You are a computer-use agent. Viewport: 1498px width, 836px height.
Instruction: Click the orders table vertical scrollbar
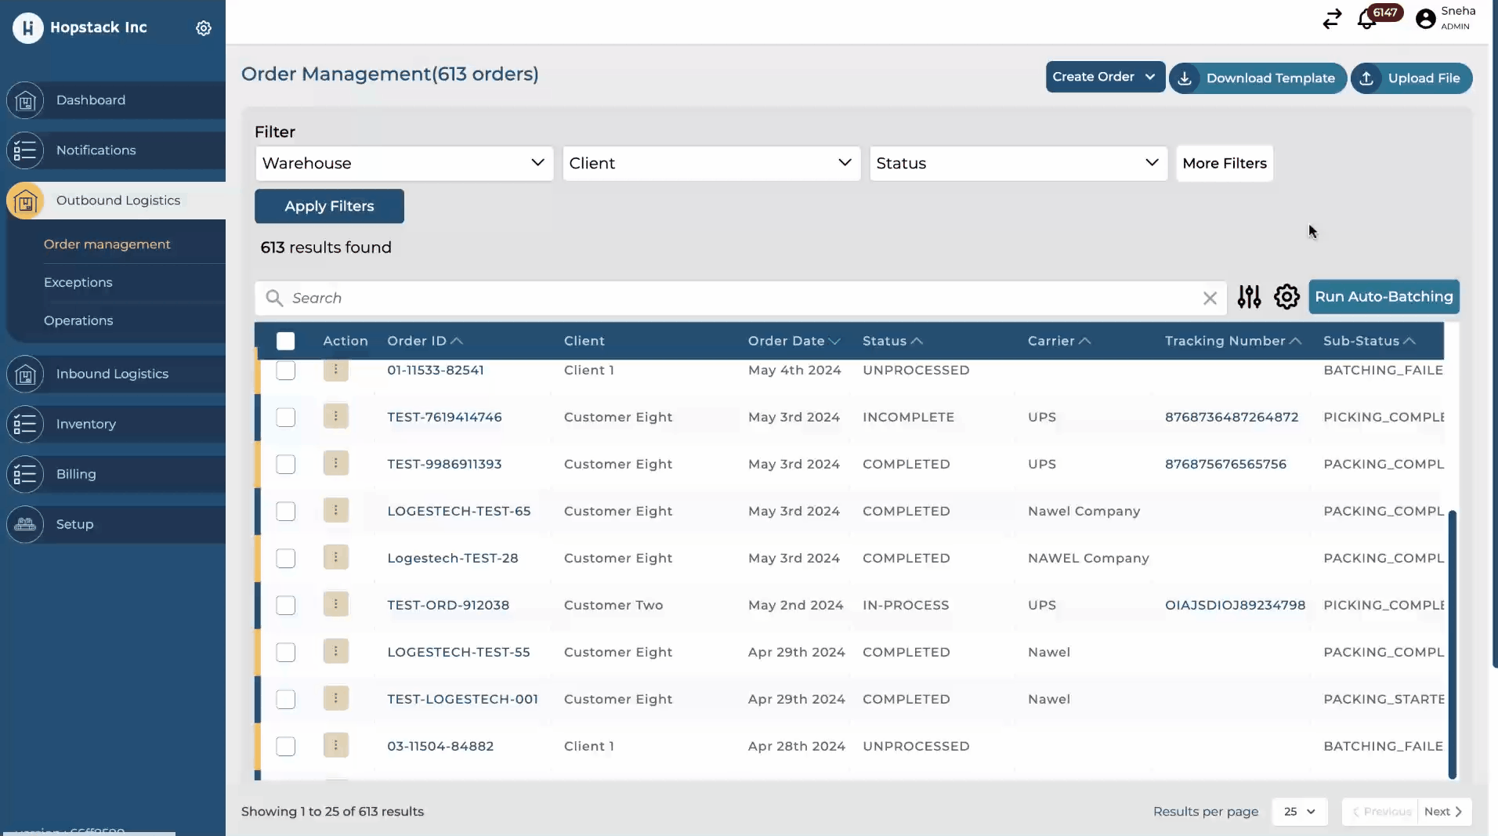click(x=1452, y=642)
